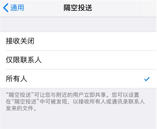Click the gray header spacer above options

[78, 24]
